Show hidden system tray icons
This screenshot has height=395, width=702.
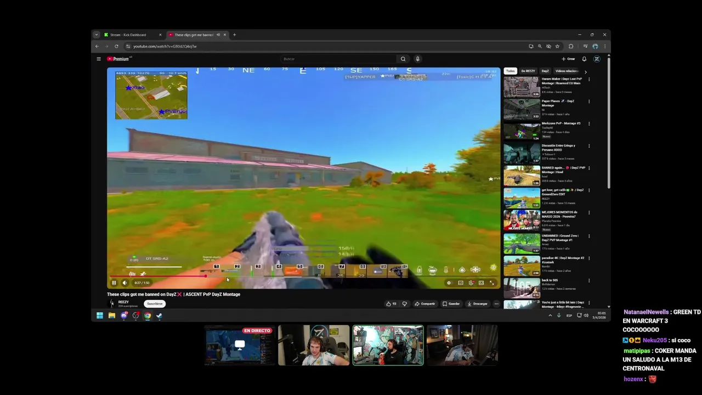[x=550, y=315]
